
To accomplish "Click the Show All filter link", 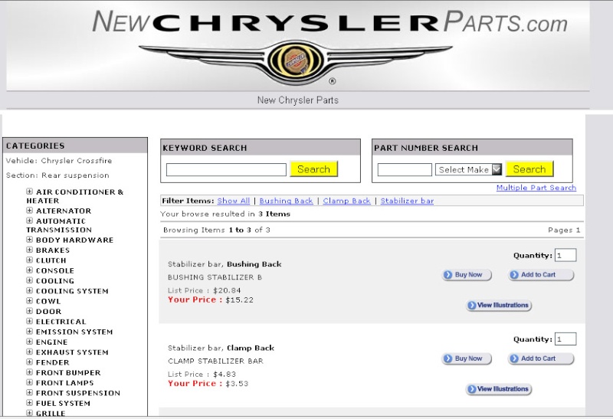I will (x=234, y=201).
